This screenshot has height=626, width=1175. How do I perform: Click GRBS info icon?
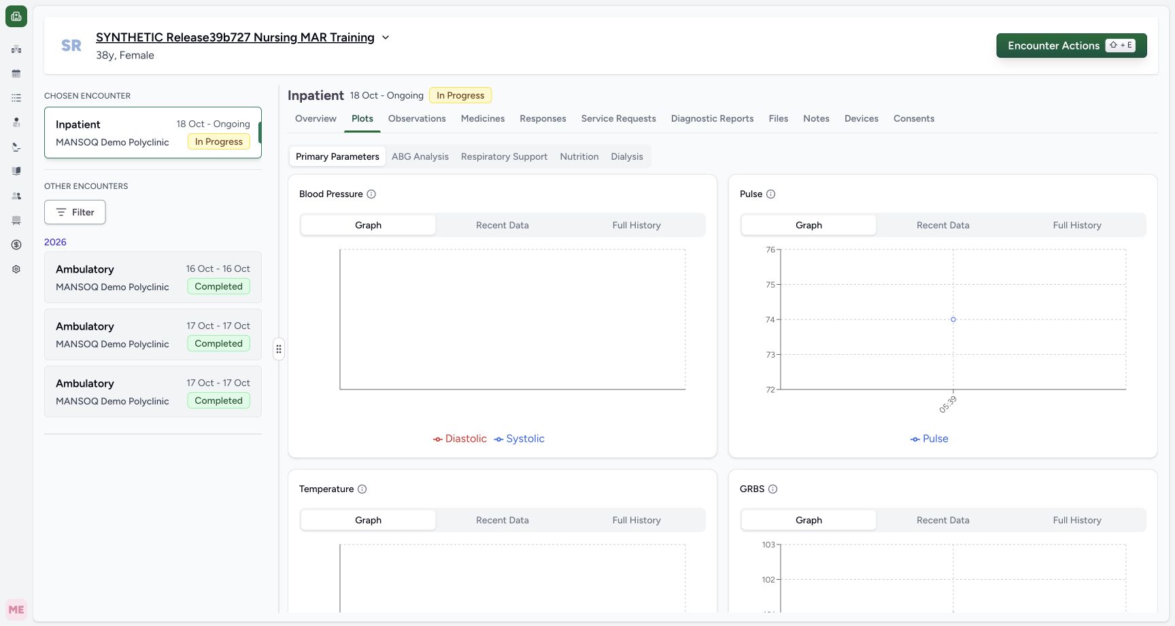(x=773, y=489)
